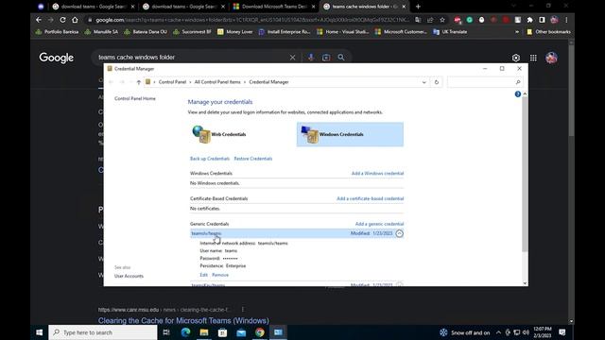Click Chrome back navigation arrow

point(39,20)
